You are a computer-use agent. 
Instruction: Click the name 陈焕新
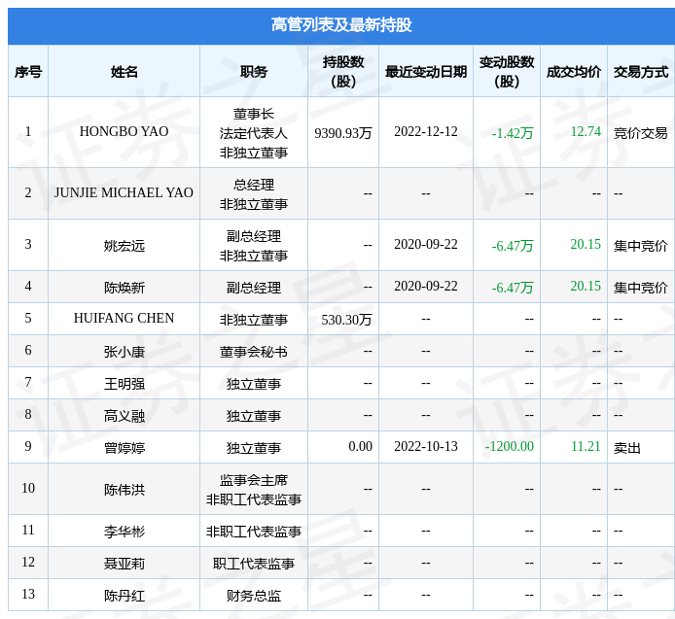point(124,287)
